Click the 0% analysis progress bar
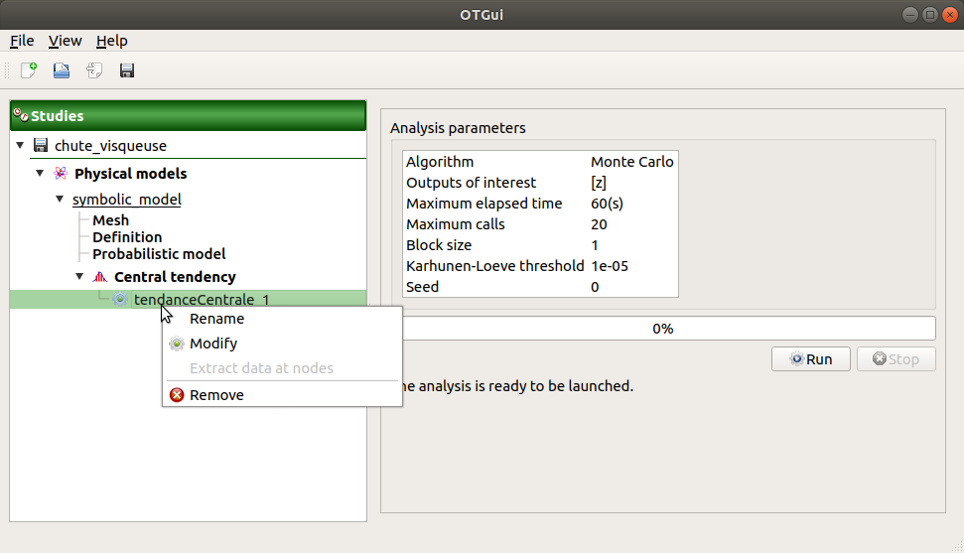Screen dimensions: 964x553 coord(662,329)
